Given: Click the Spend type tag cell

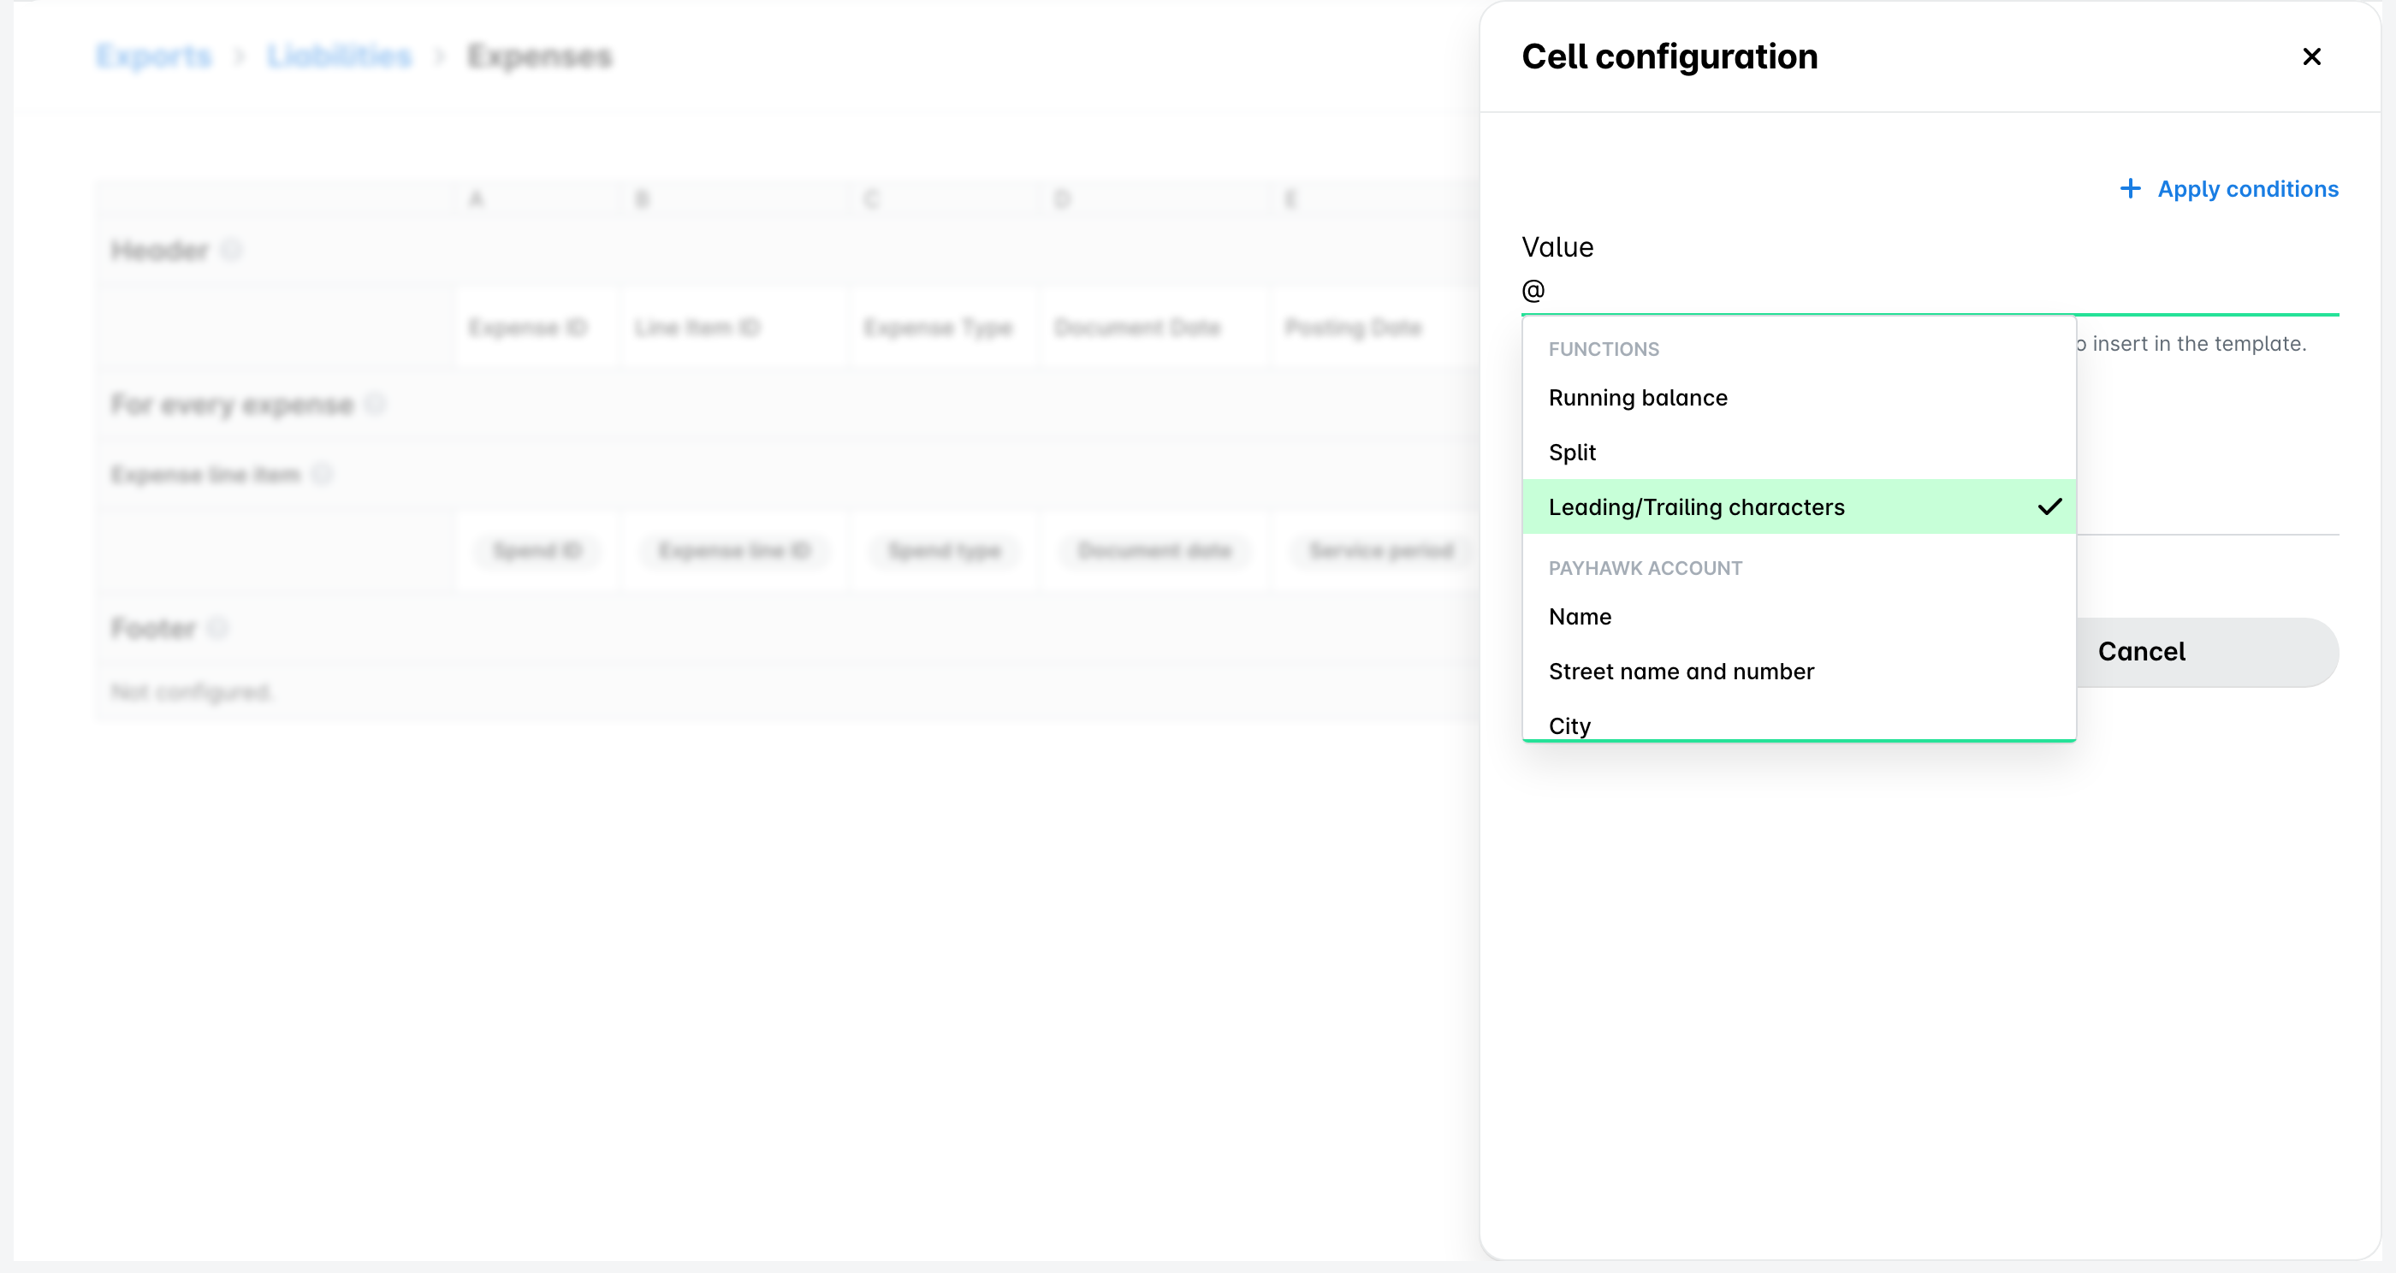Looking at the screenshot, I should click(x=944, y=550).
